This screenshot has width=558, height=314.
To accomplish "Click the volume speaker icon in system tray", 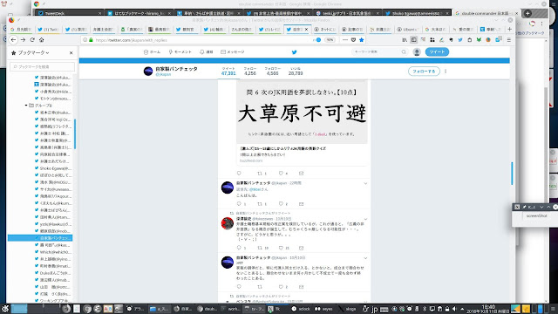I will point(454,309).
